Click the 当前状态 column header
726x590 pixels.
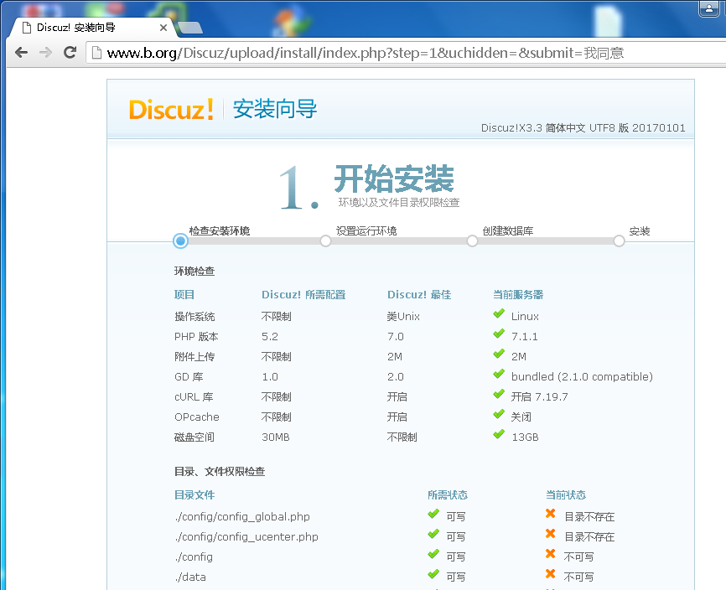(566, 495)
